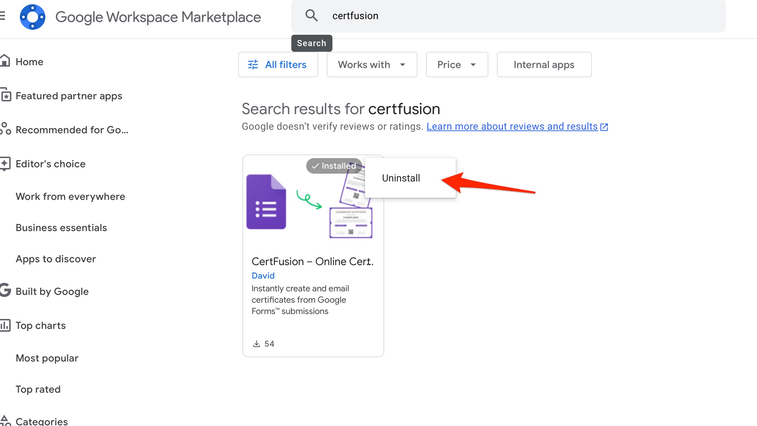Click the Built by Google icon
This screenshot has width=757, height=426.
[5, 291]
